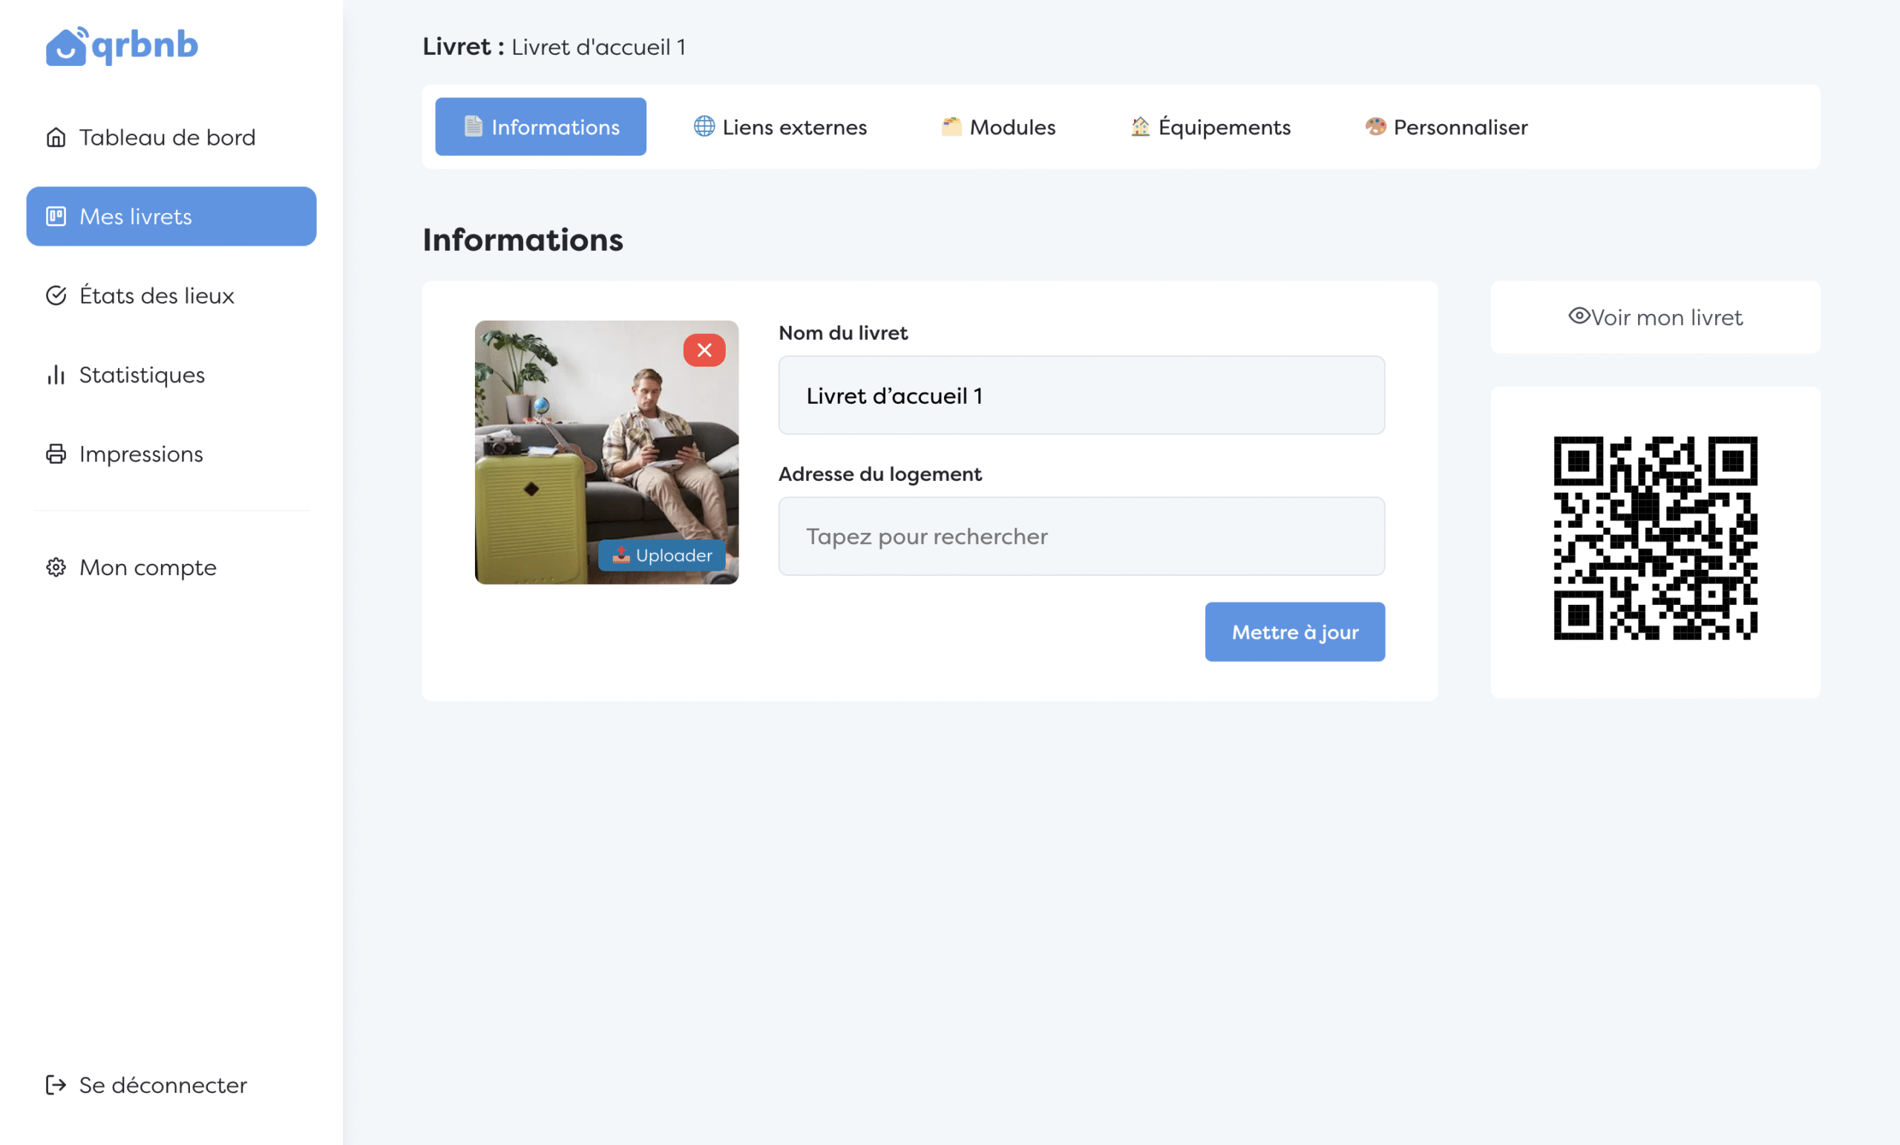Click the checkmark icon for États des lieux
The height and width of the screenshot is (1145, 1900).
pos(56,295)
